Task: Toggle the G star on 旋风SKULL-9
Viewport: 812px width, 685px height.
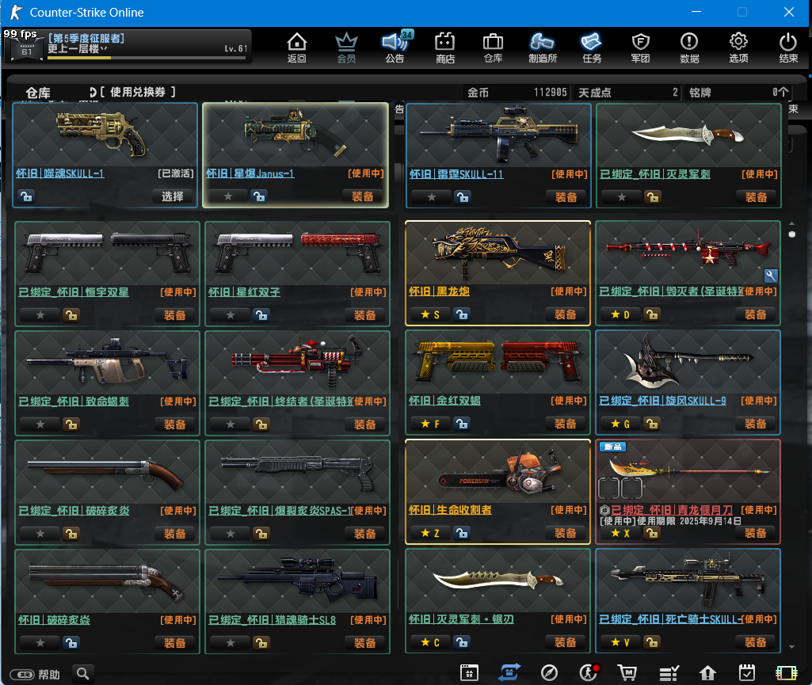Action: coord(620,424)
